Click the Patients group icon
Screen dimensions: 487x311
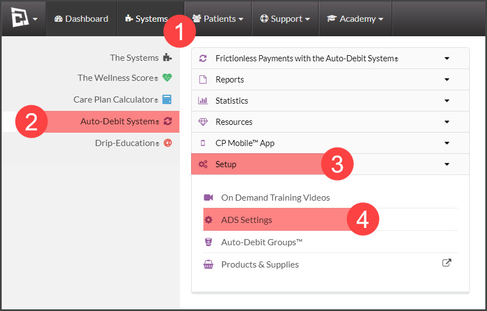coord(197,18)
